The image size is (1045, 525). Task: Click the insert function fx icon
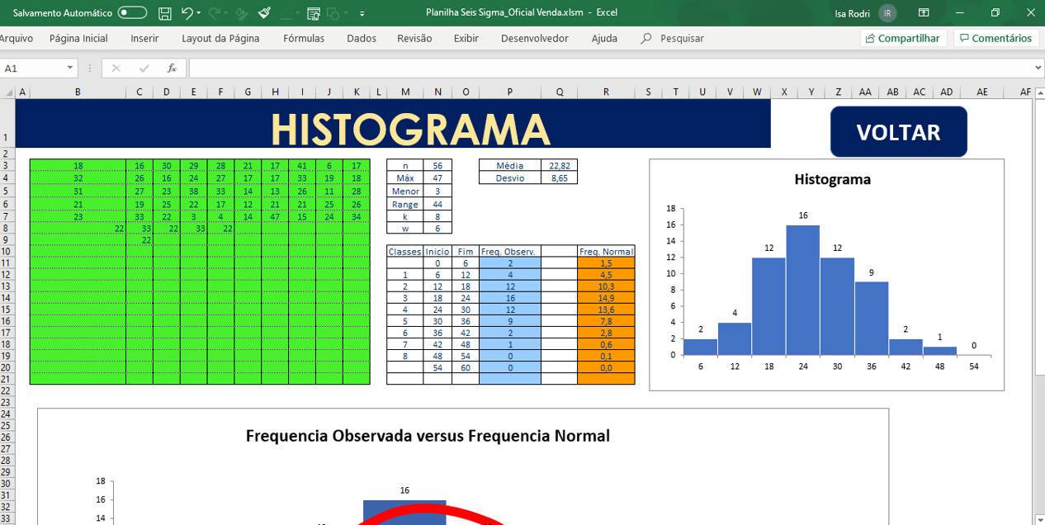[x=172, y=69]
